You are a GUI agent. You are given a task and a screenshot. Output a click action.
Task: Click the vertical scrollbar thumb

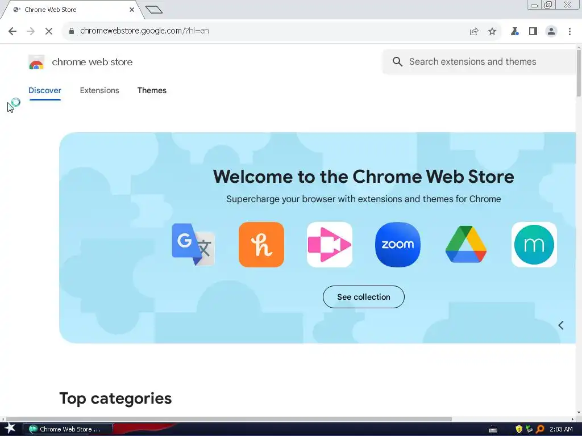[x=579, y=73]
